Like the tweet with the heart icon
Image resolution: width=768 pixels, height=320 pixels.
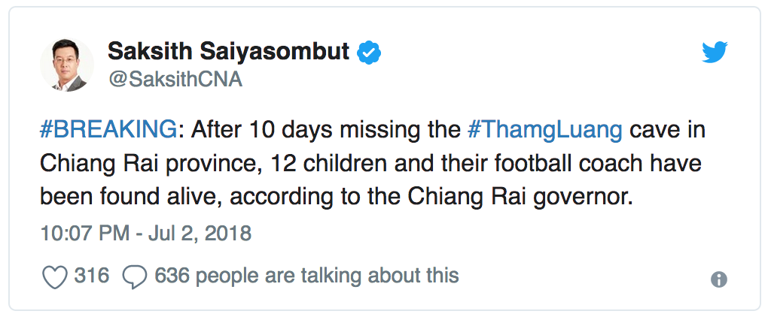[x=54, y=277]
